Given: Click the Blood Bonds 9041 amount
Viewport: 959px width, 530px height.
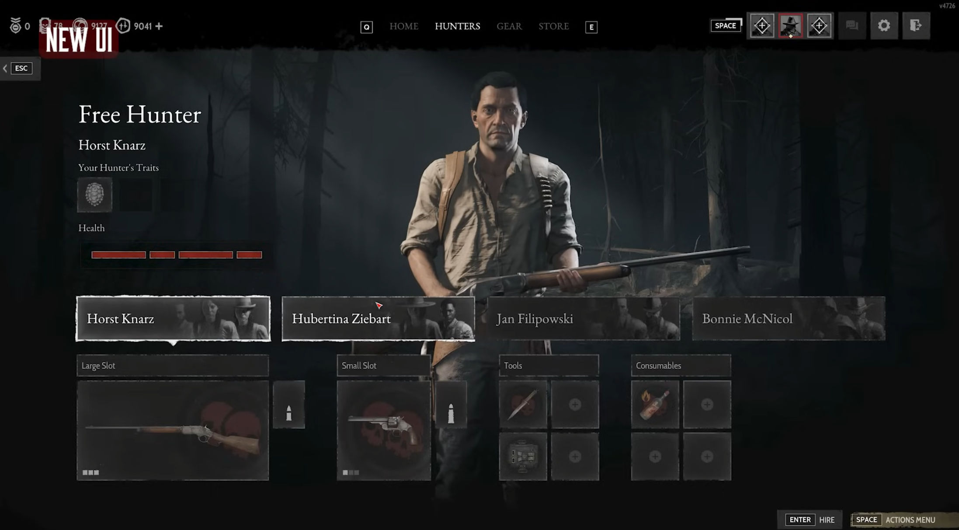Looking at the screenshot, I should pyautogui.click(x=142, y=26).
